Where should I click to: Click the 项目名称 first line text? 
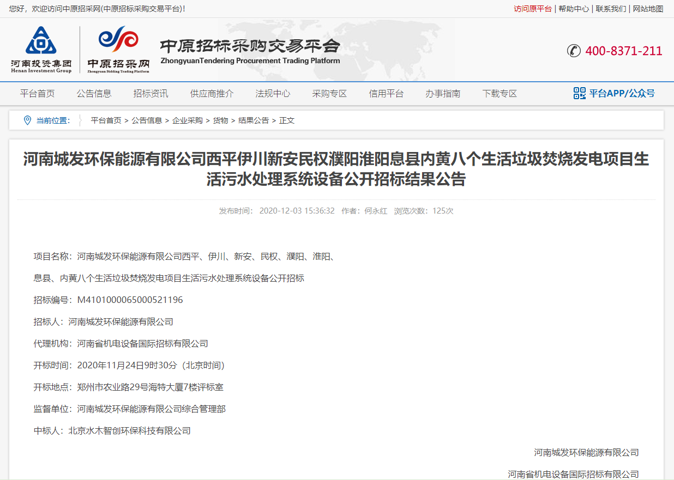(184, 256)
